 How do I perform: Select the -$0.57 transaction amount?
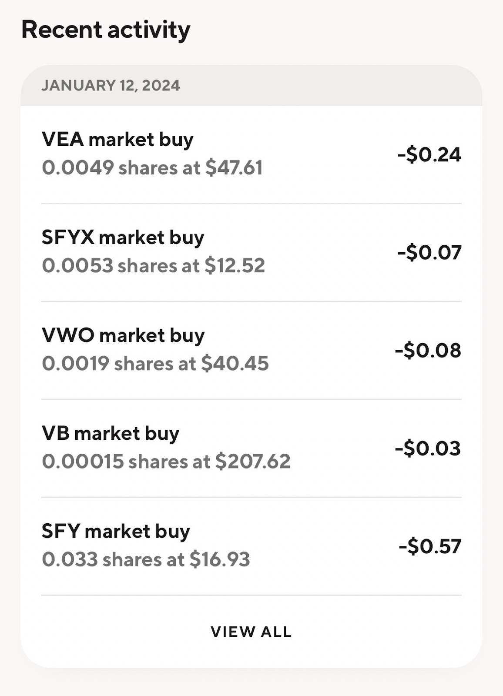pos(430,546)
